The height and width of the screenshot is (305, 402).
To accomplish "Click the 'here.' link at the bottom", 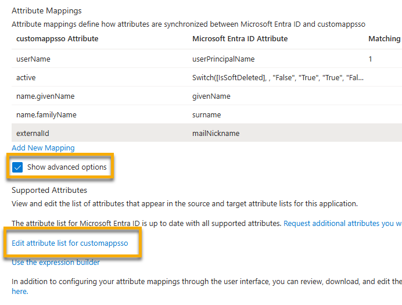I will tap(20, 292).
